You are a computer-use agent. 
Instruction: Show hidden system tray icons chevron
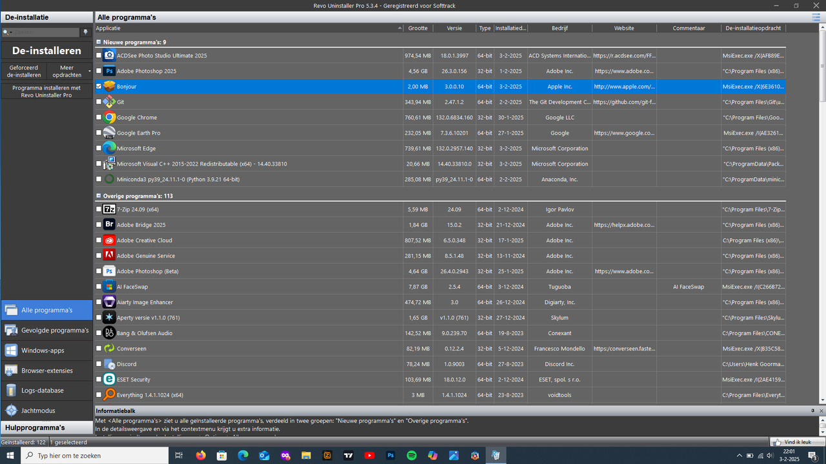coord(740,456)
